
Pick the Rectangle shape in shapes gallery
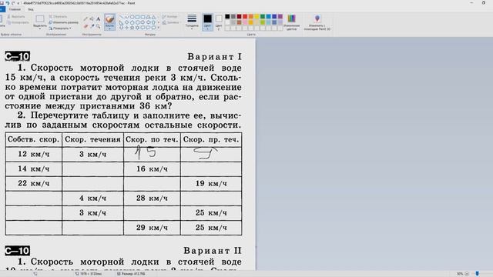pos(137,17)
